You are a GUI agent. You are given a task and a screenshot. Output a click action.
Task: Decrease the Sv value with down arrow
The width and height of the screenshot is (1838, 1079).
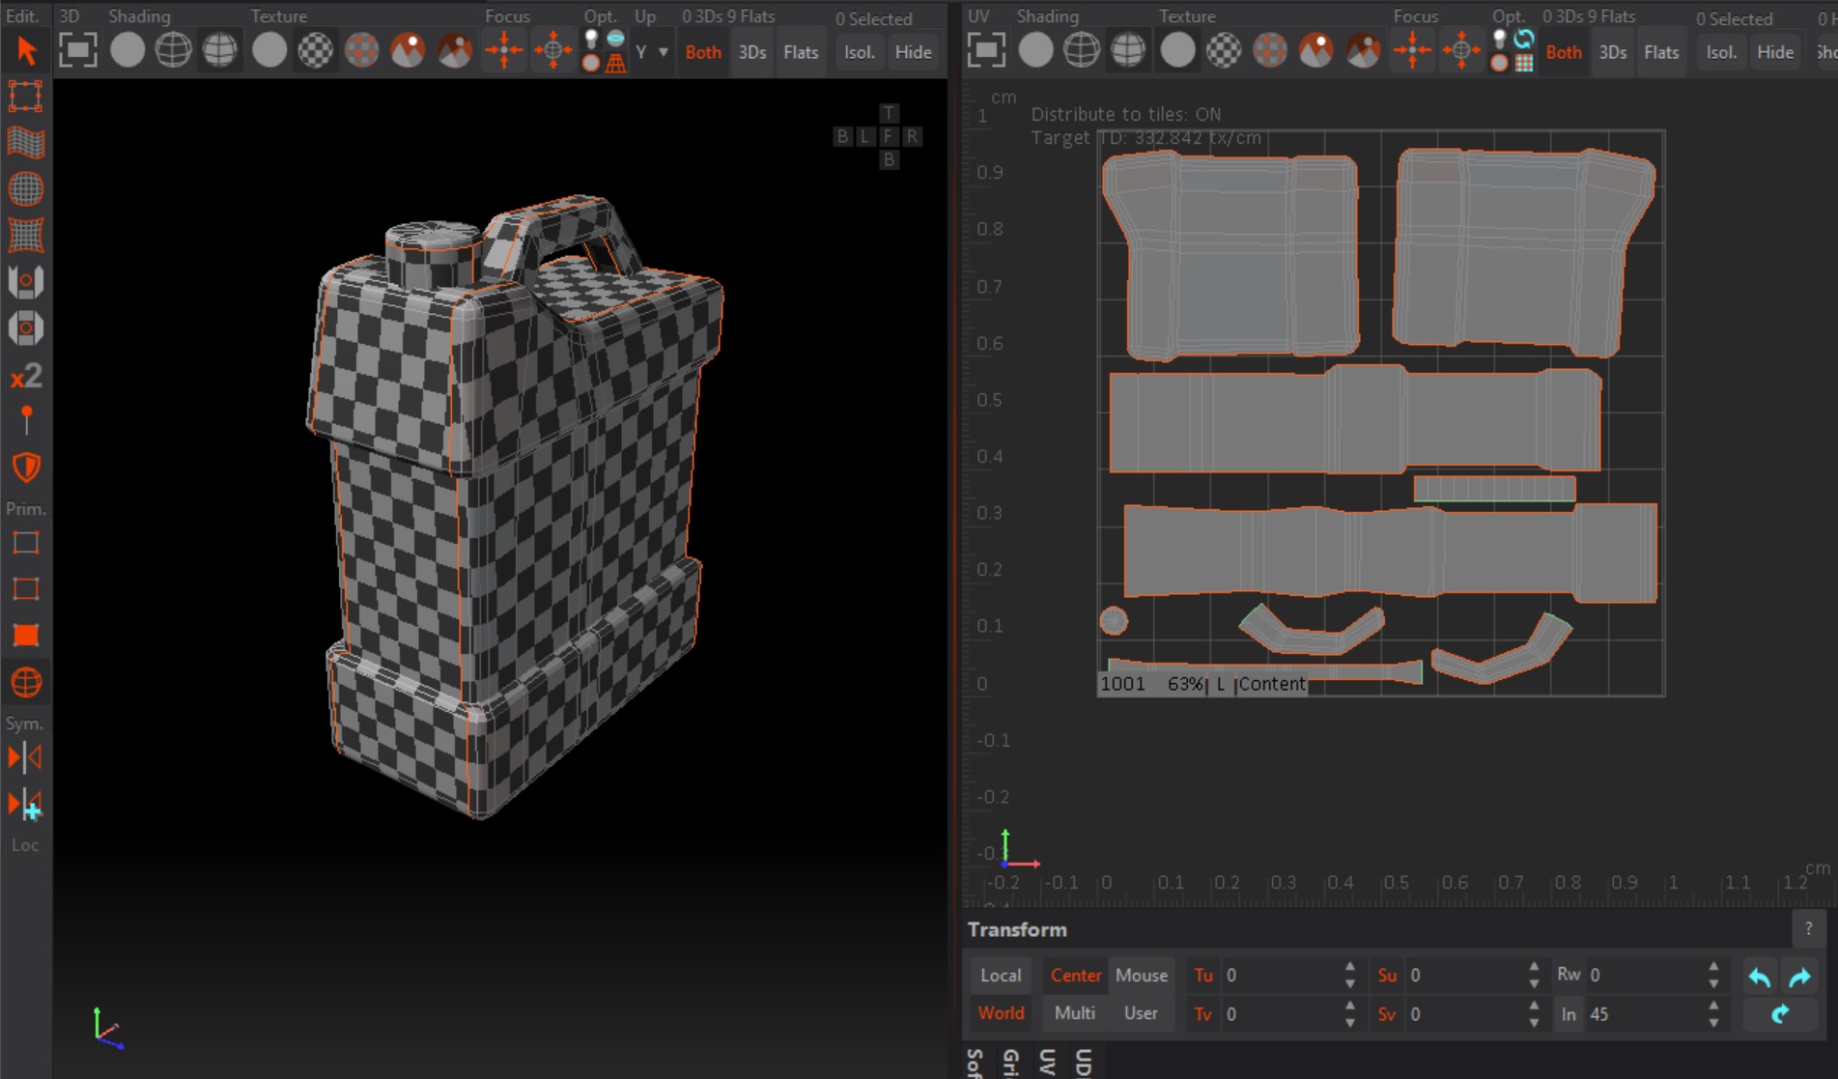point(1534,1022)
